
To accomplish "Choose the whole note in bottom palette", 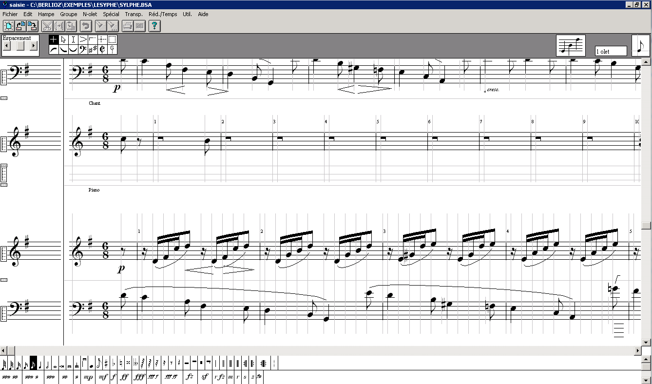I will point(55,364).
